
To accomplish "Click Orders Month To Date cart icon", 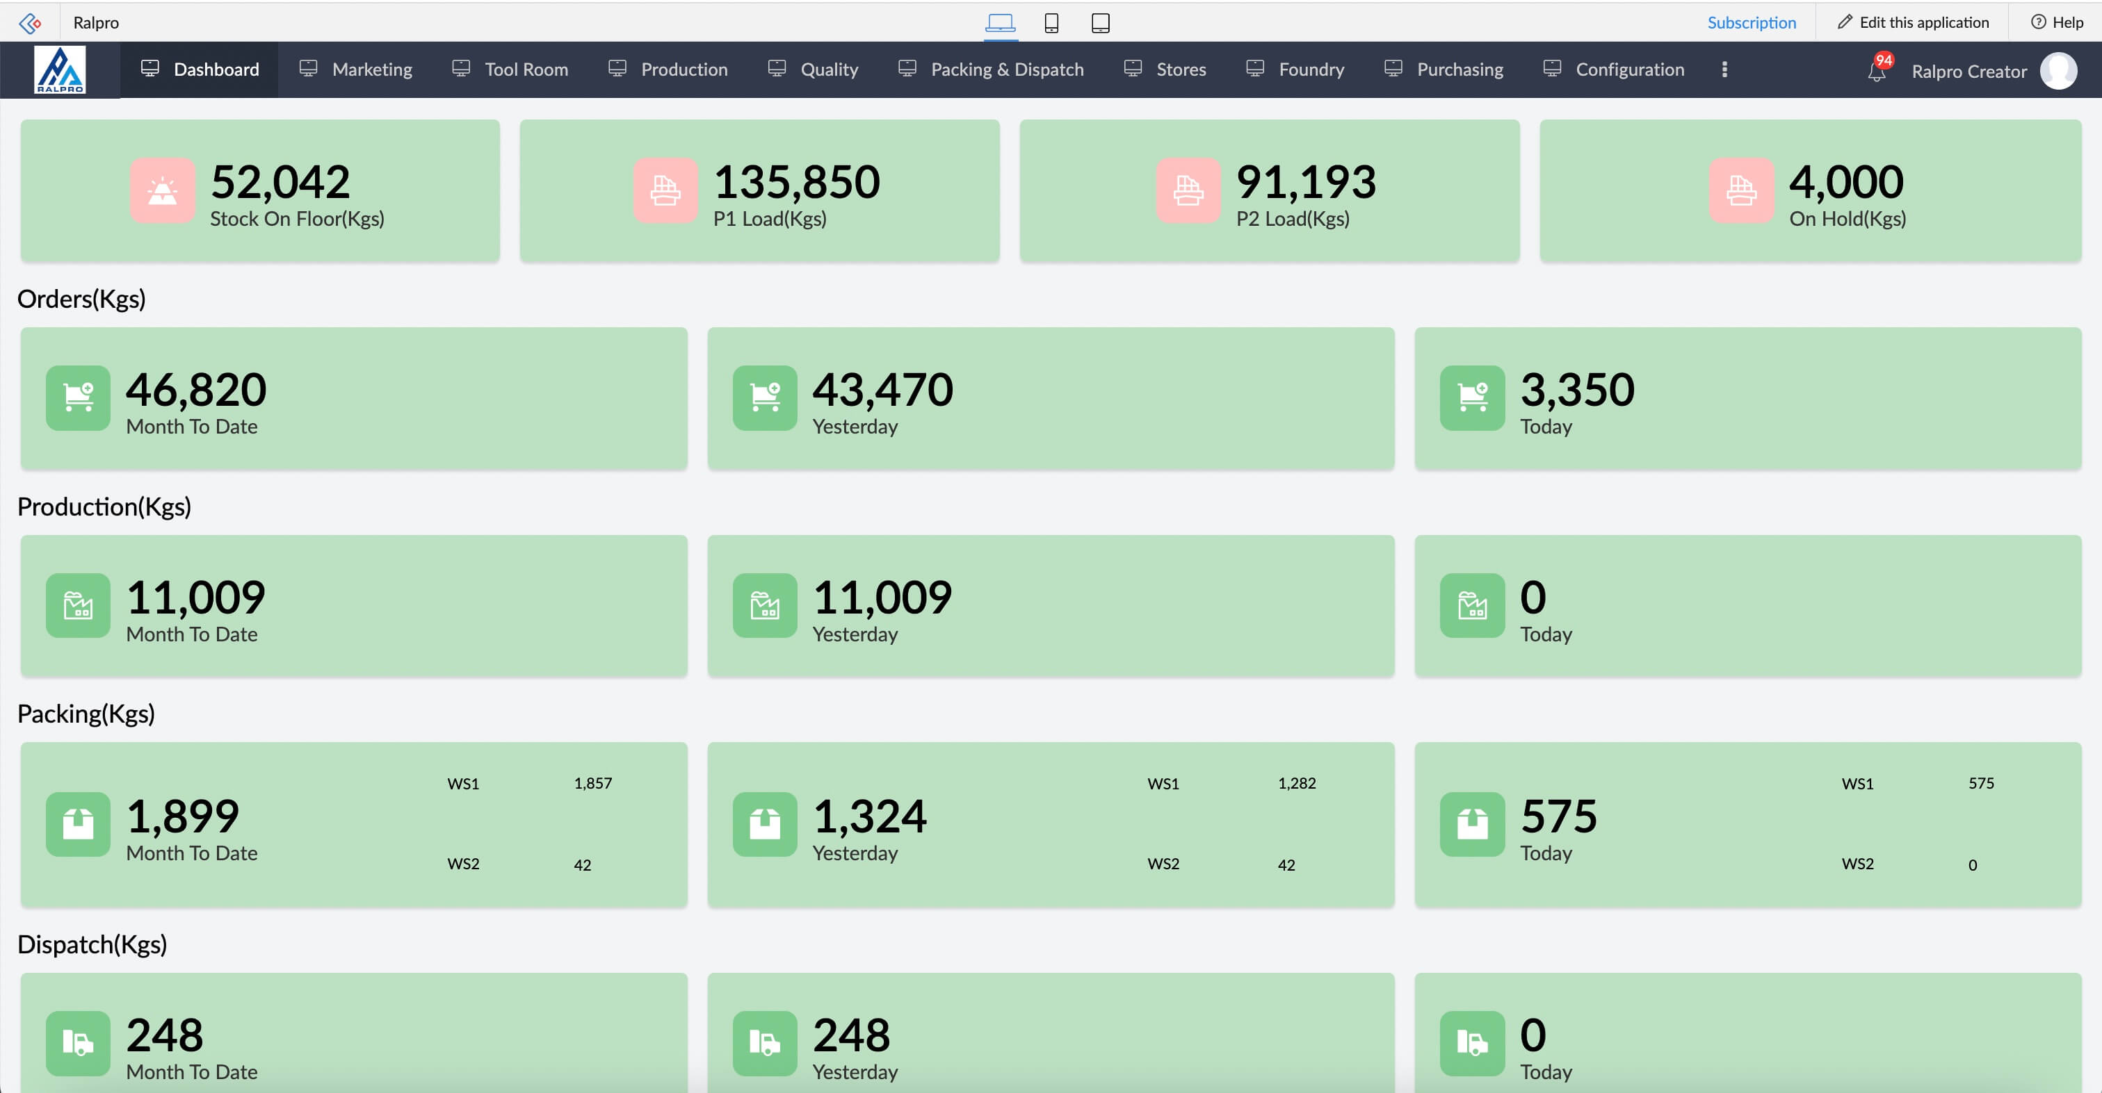I will pos(79,398).
